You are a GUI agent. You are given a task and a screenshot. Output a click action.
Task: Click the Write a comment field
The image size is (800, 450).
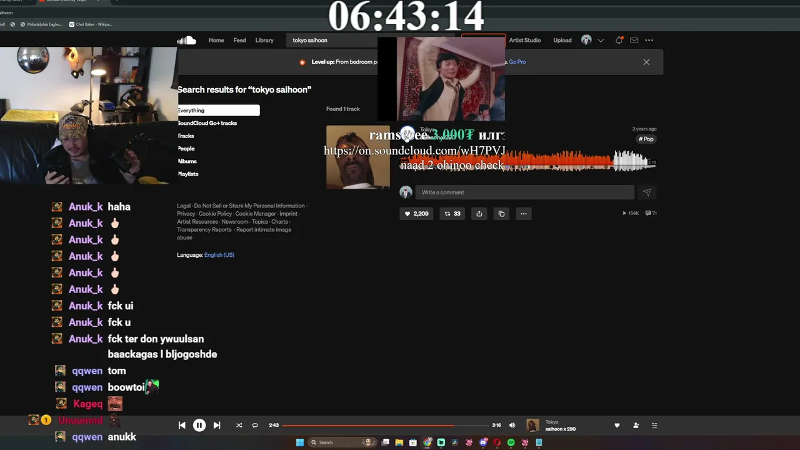(525, 192)
